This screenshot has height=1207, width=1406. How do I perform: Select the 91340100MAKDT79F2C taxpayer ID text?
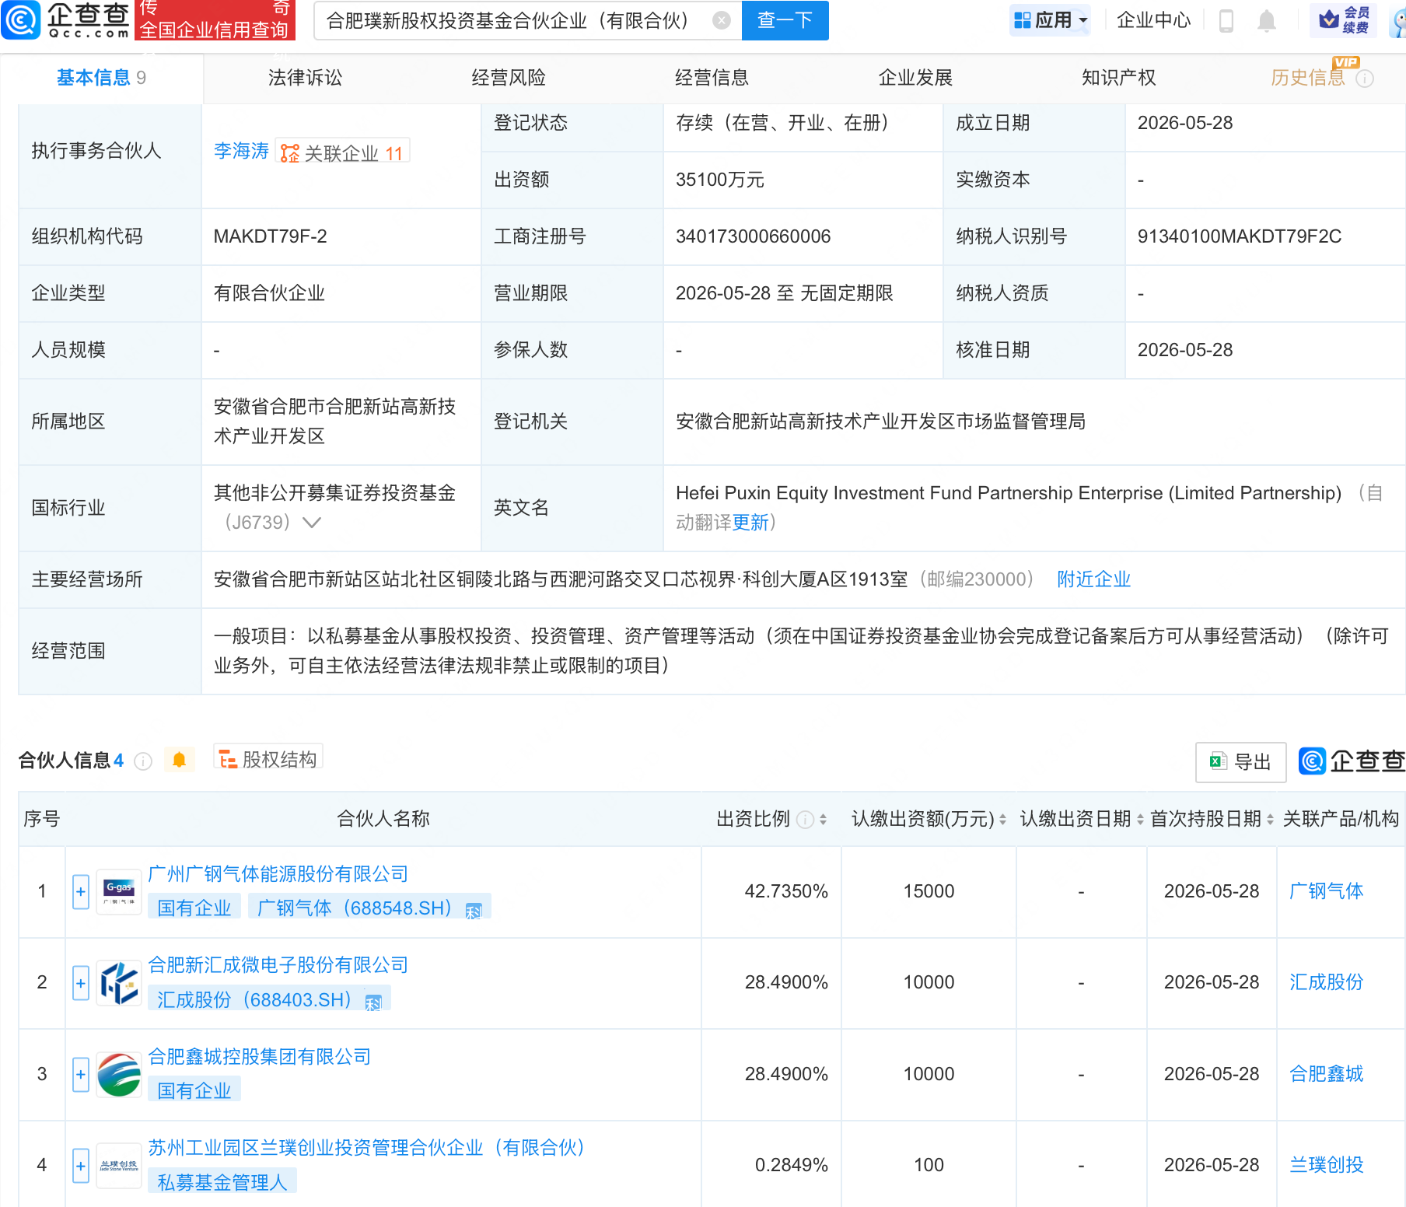[1240, 236]
